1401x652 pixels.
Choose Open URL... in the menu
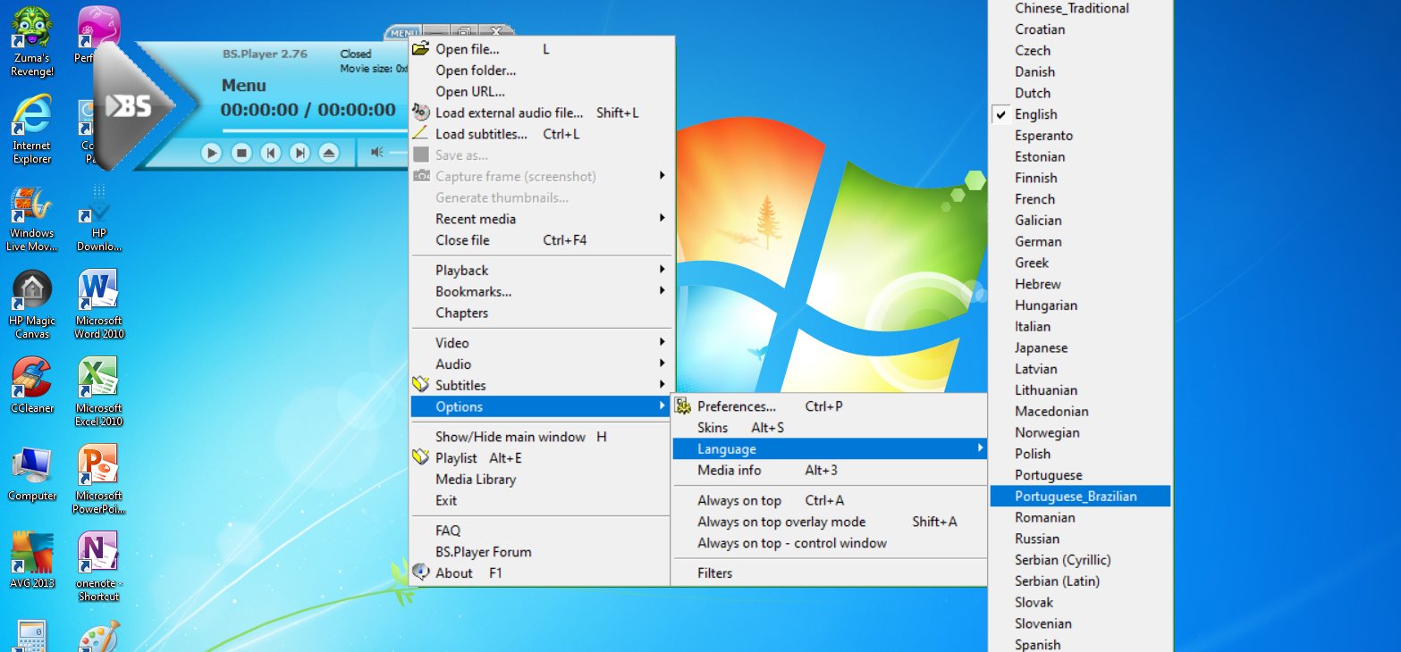coord(540,91)
